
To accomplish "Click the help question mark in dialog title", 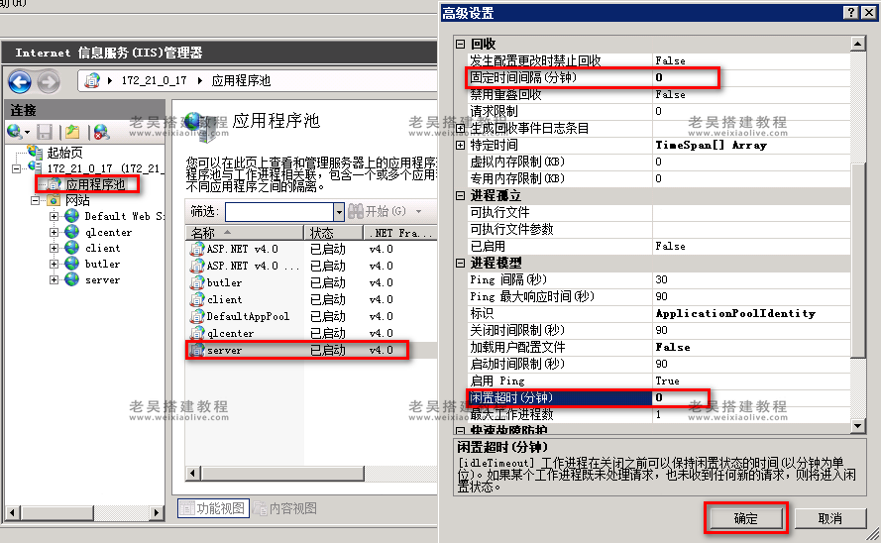I will pos(851,12).
